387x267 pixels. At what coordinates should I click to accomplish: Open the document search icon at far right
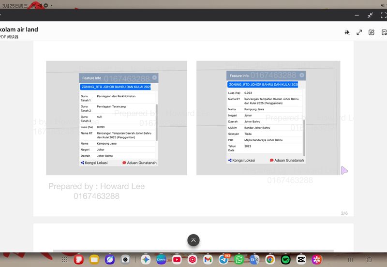(384, 32)
